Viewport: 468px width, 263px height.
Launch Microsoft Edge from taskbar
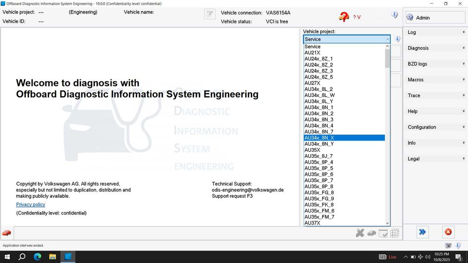(37, 257)
